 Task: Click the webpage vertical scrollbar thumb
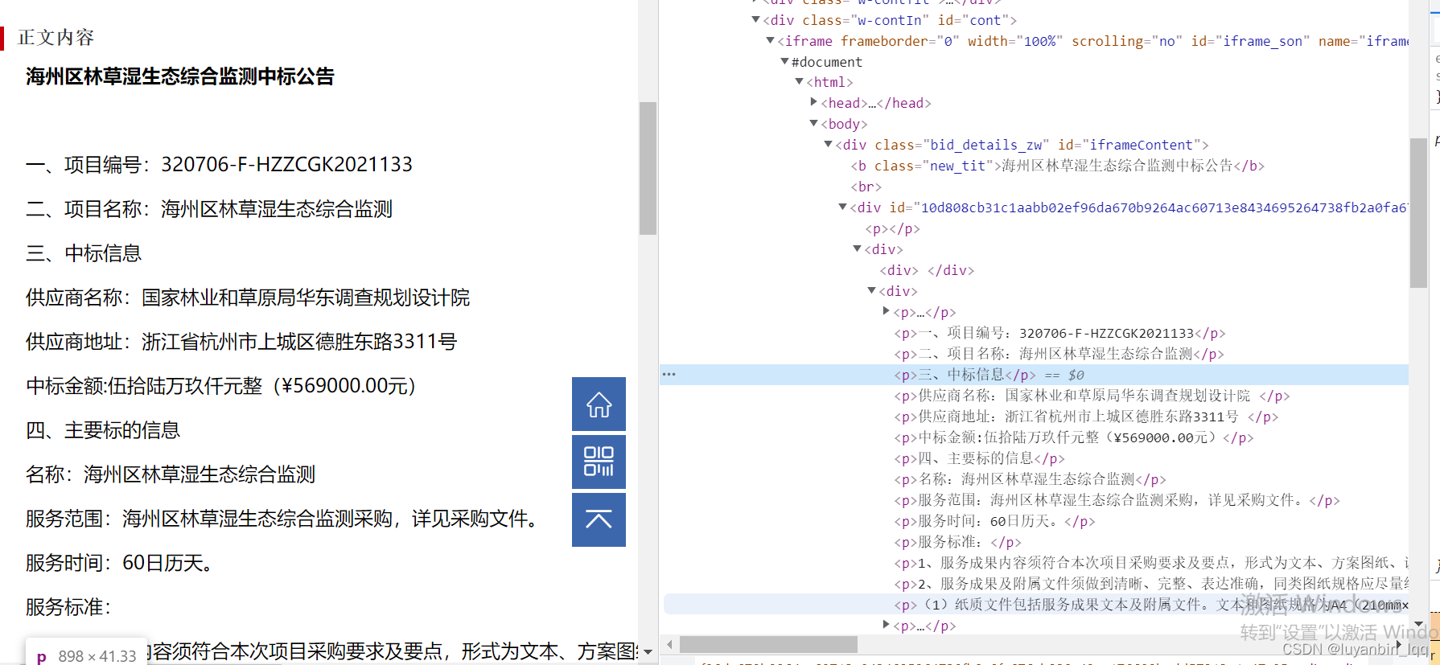click(x=648, y=168)
